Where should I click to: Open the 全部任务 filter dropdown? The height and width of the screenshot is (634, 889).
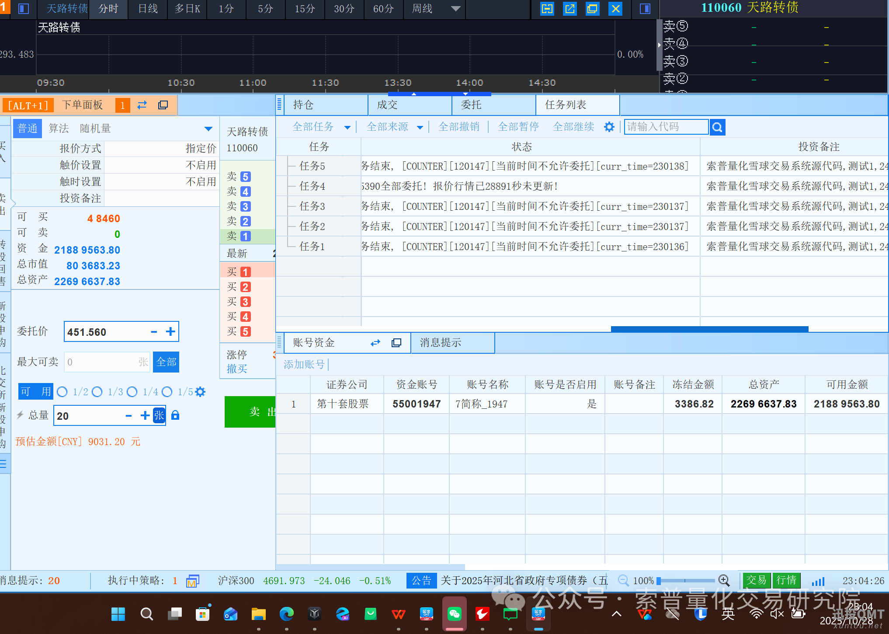coord(347,126)
